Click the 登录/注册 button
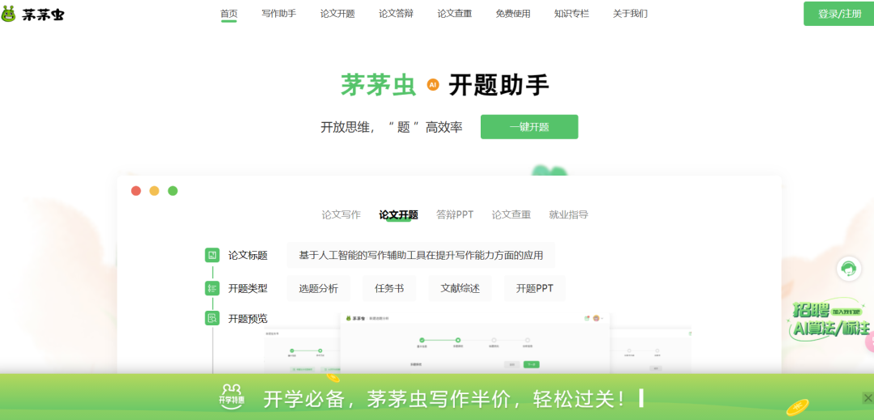Screen dimensions: 874x420 click(x=839, y=14)
